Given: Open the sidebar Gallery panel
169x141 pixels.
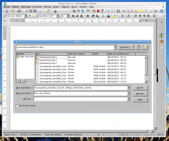Looking at the screenshot, I should (x=162, y=42).
